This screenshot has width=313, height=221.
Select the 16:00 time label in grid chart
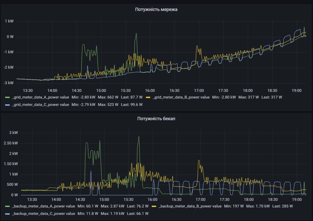[x=150, y=90]
